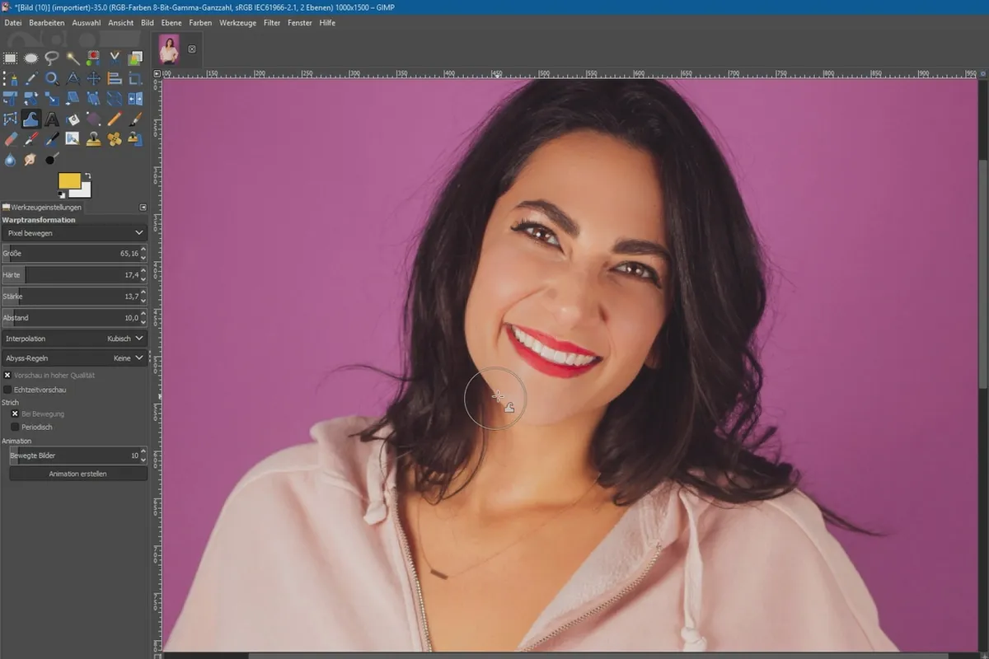The image size is (989, 659).
Task: Select the Zoom magnifier tool
Action: pyautogui.click(x=52, y=78)
